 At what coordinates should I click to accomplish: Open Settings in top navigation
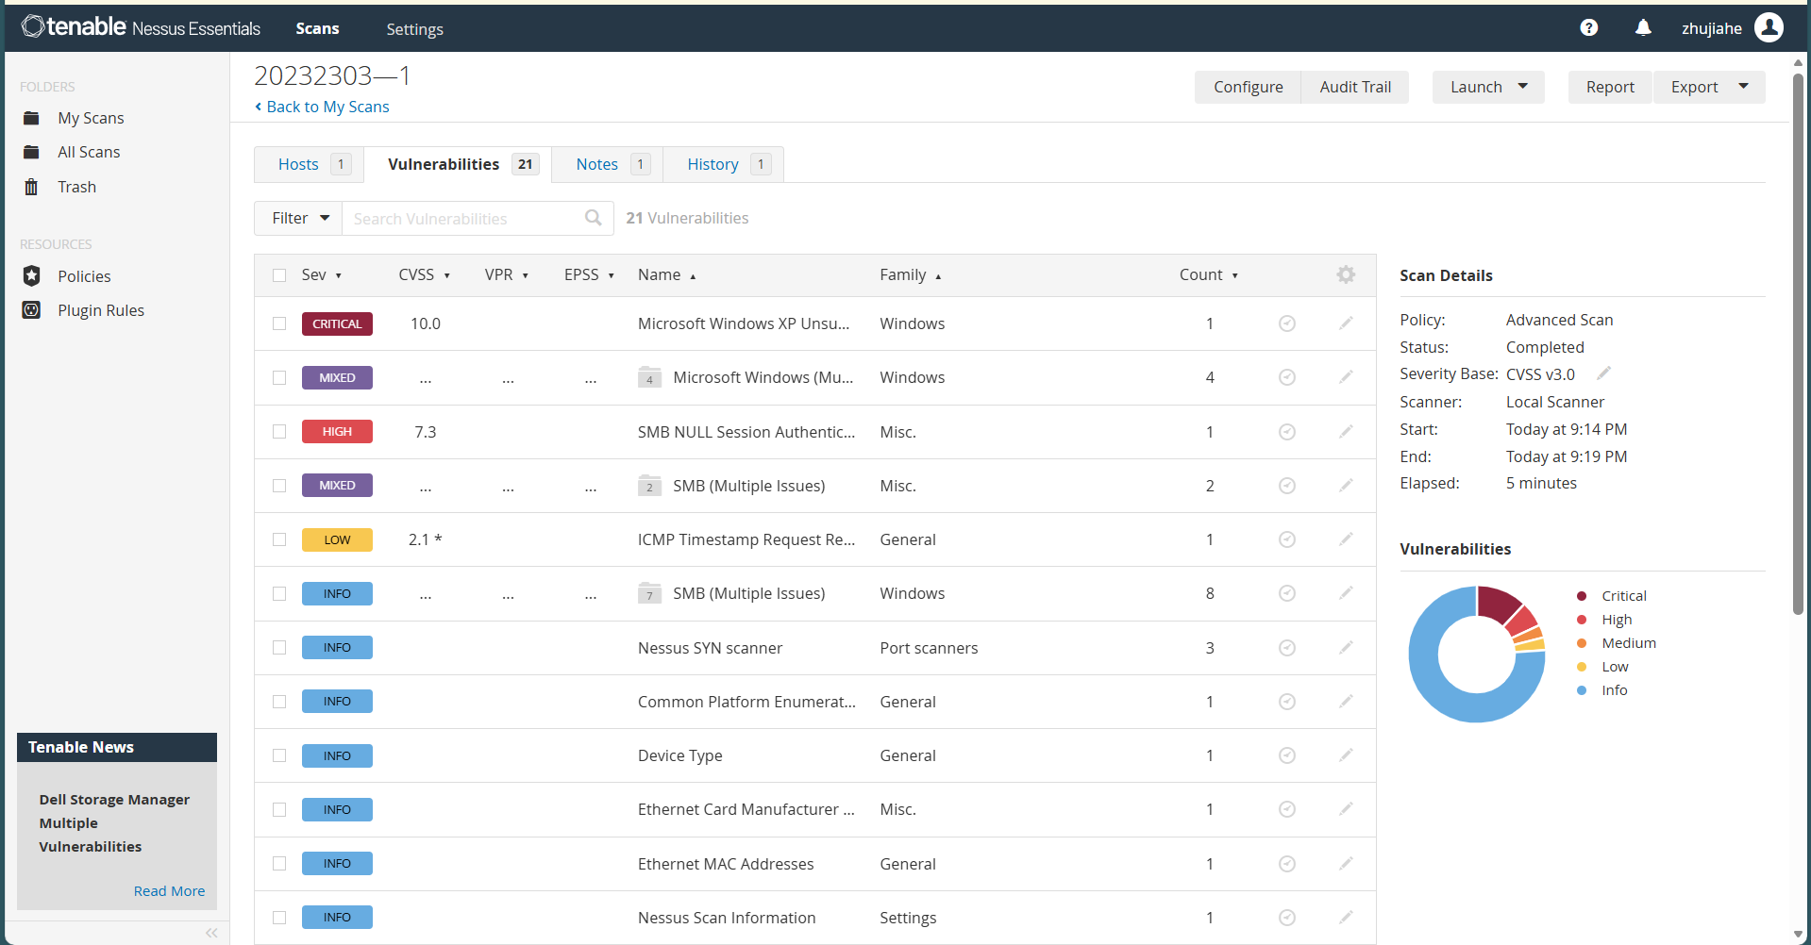414,29
